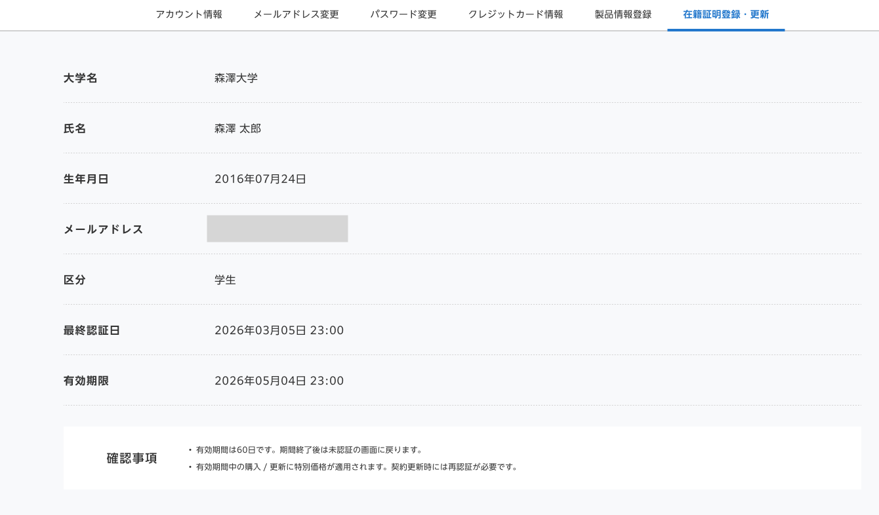Click the note about 特別価格が適用されます
Screen dimensions: 879x515
coord(357,467)
